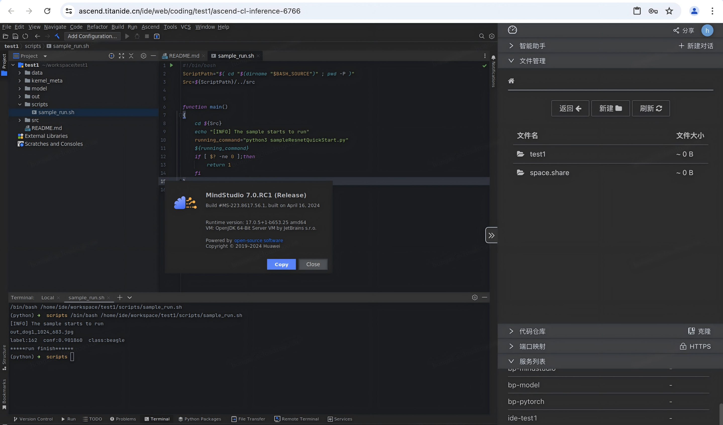723x425 pixels.
Task: Click Collapse All in Project panel
Action: [x=131, y=56]
